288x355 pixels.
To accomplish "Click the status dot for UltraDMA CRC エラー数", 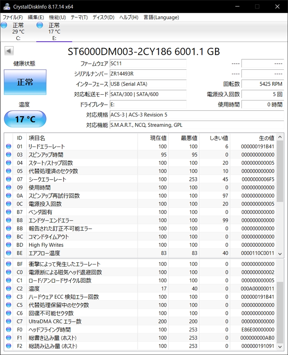I will pyautogui.click(x=9, y=321).
